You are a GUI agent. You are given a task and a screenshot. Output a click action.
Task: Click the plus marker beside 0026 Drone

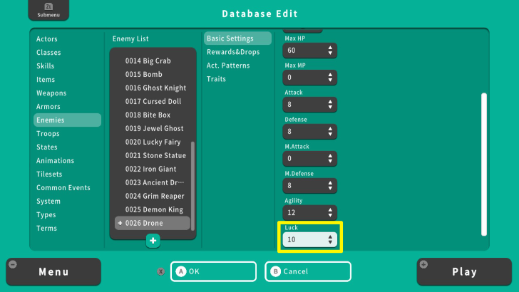[120, 223]
